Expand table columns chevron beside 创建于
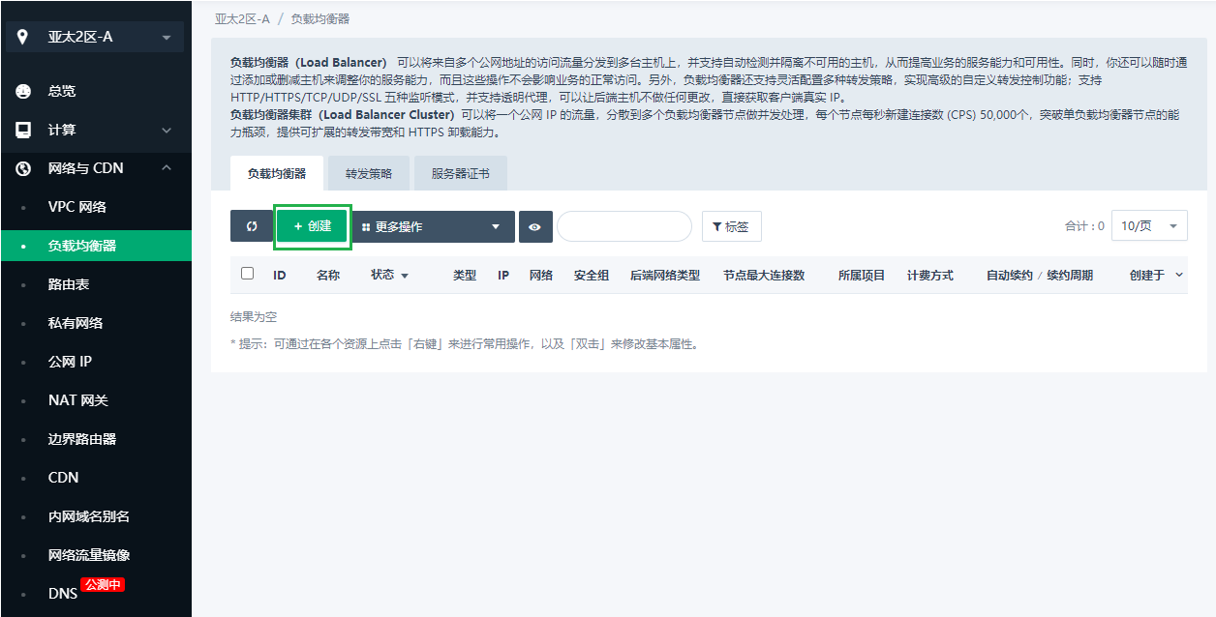This screenshot has height=617, width=1216. pos(1179,275)
